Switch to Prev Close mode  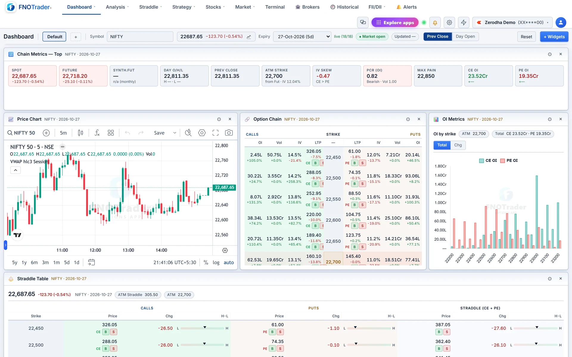437,37
